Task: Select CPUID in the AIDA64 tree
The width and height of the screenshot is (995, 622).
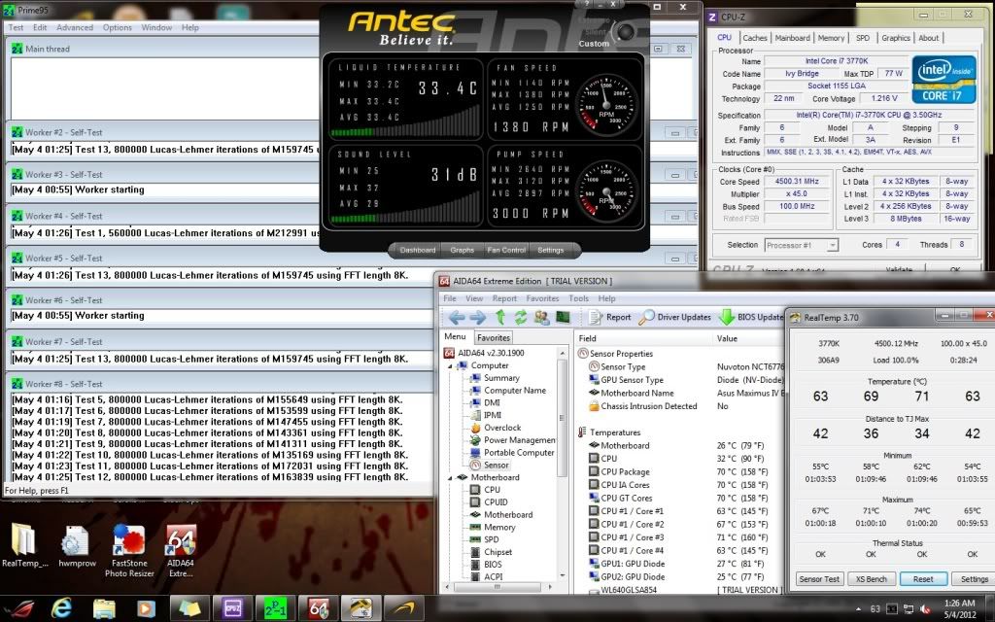Action: (496, 502)
